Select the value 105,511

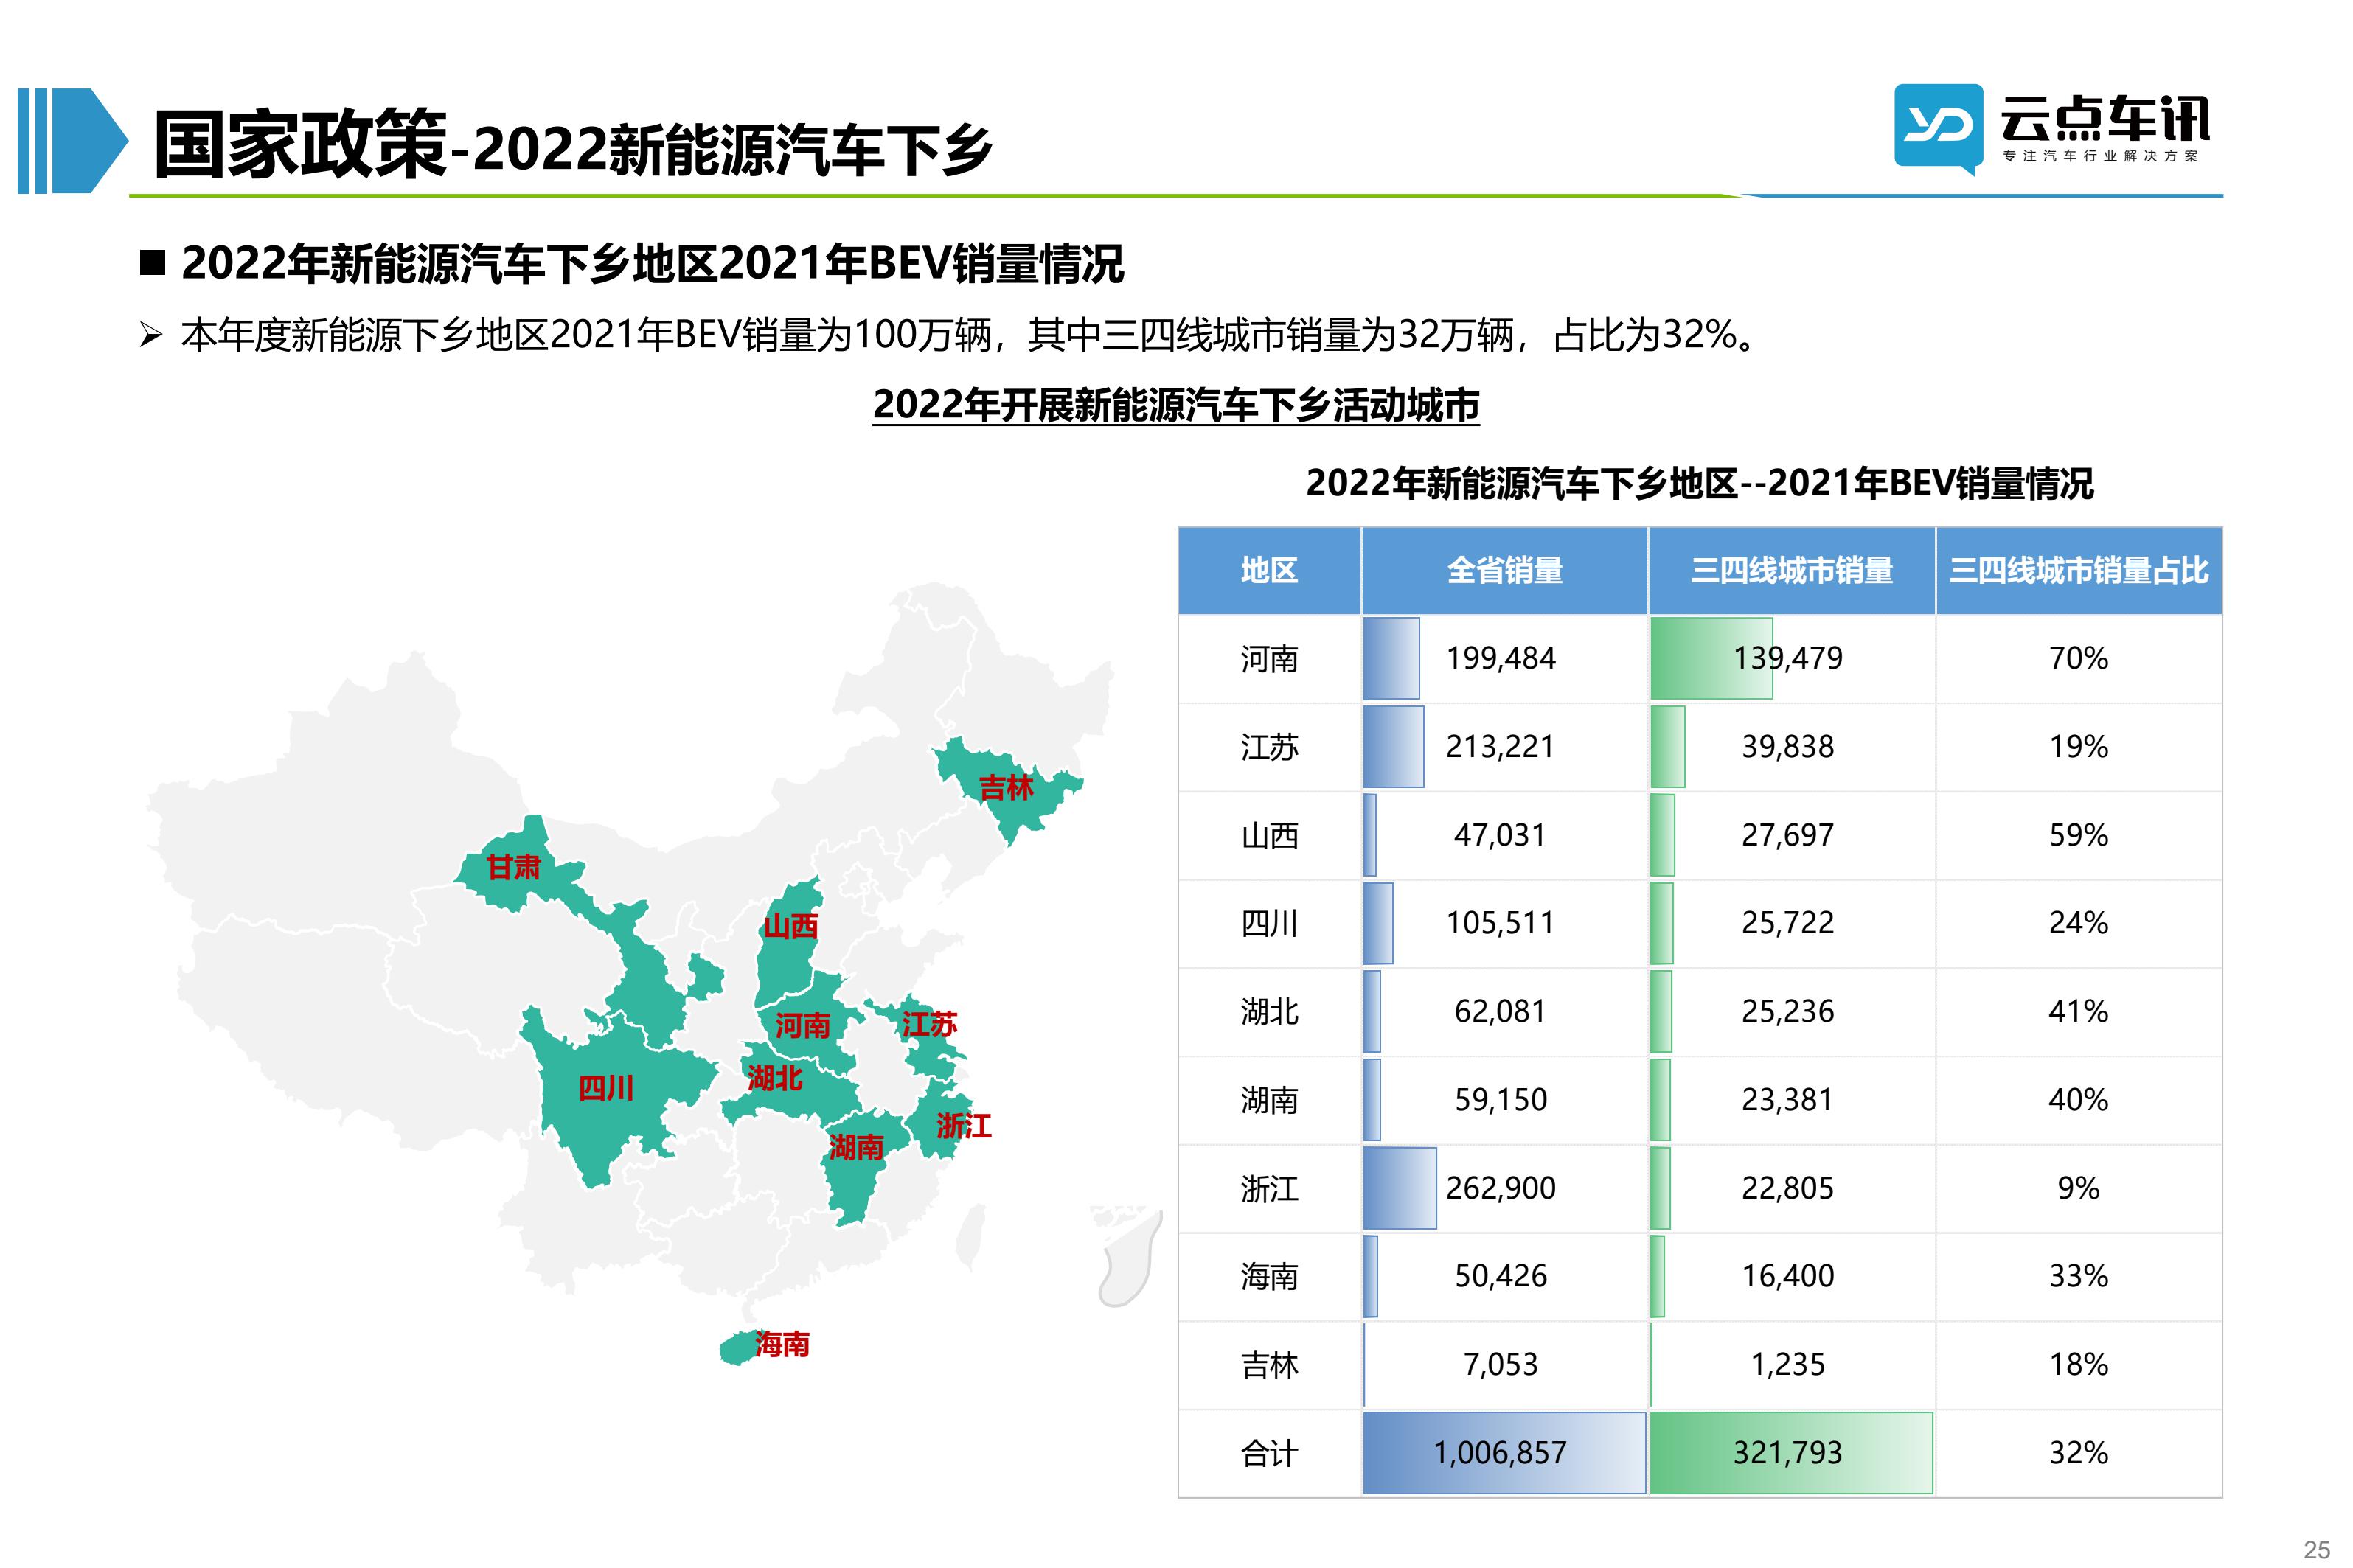click(1500, 923)
